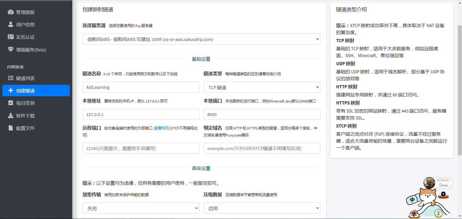The height and width of the screenshot is (219, 462).
Task: Expand the 压缩数据 dropdown set to 启用
Action: point(262,208)
